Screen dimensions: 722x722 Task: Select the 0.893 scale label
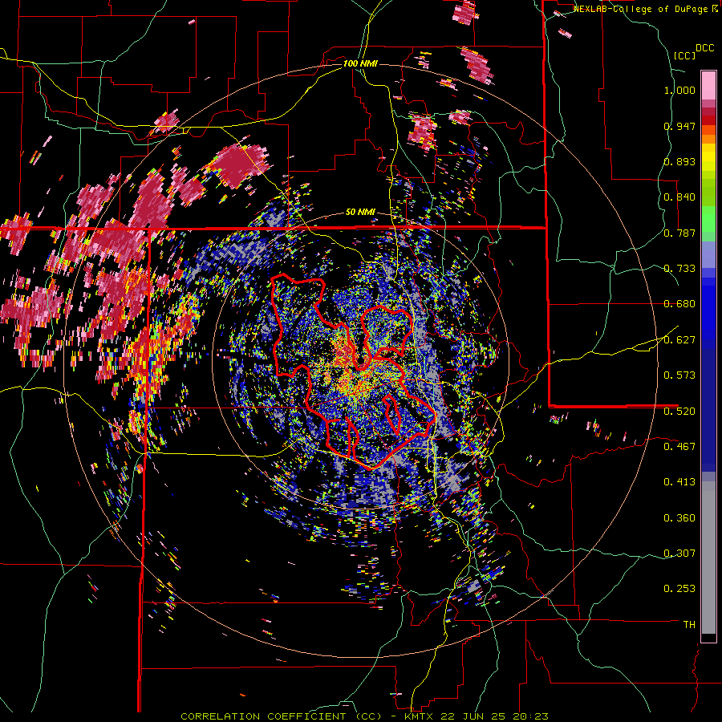[x=679, y=161]
